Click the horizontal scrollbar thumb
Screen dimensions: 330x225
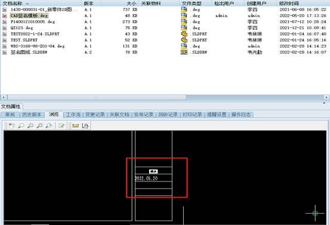tap(97, 98)
